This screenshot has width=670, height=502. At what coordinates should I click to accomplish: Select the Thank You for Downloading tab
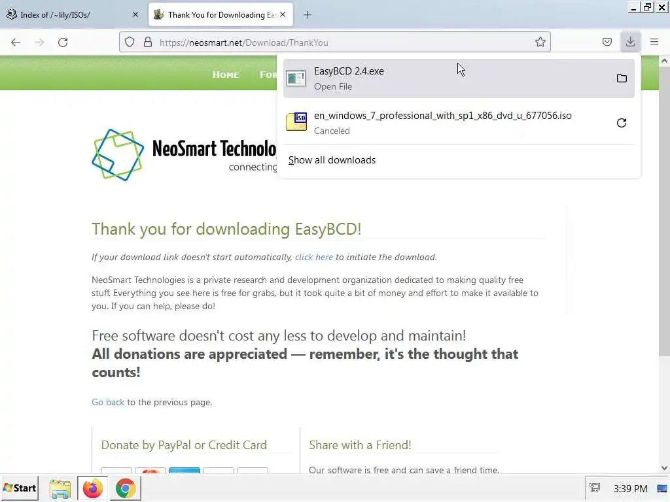coord(220,14)
